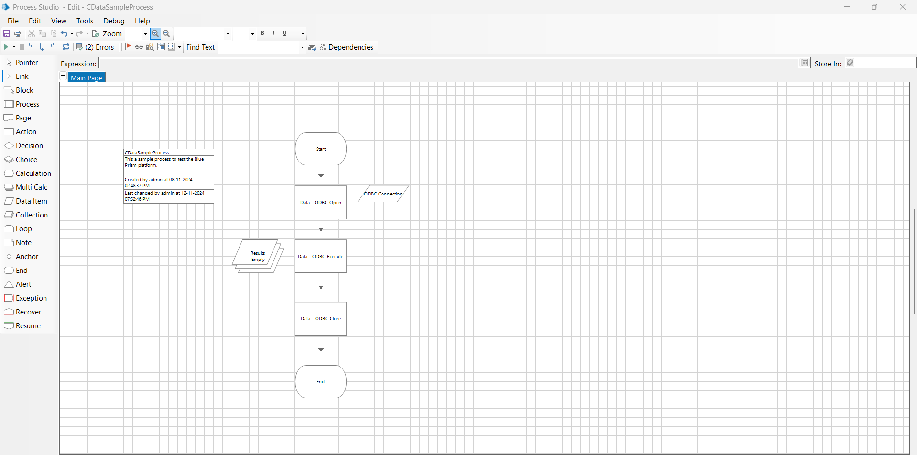The height and width of the screenshot is (455, 917).
Task: Open the Debug menu
Action: (x=114, y=21)
